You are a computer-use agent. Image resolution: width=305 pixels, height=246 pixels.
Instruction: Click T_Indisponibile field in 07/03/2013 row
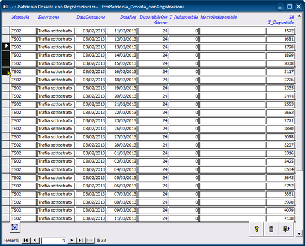(x=184, y=194)
